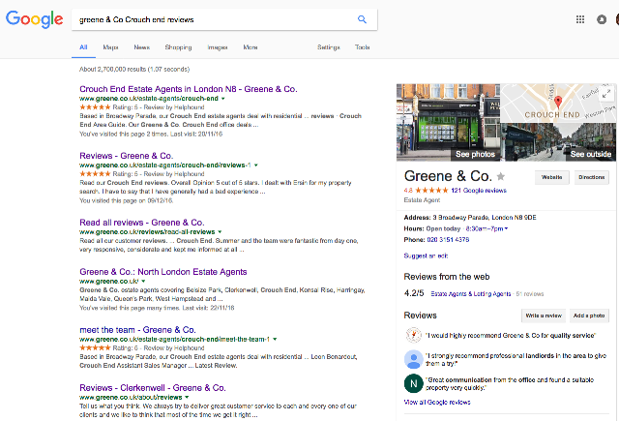
Task: Select the All search tab
Action: pos(83,47)
